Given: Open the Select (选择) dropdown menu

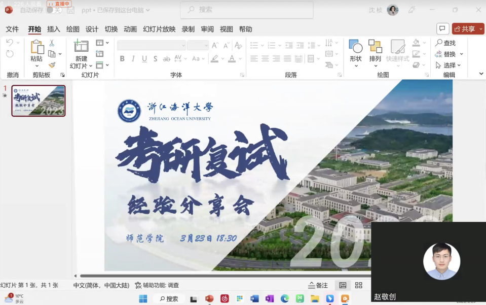Looking at the screenshot, I should pyautogui.click(x=450, y=64).
